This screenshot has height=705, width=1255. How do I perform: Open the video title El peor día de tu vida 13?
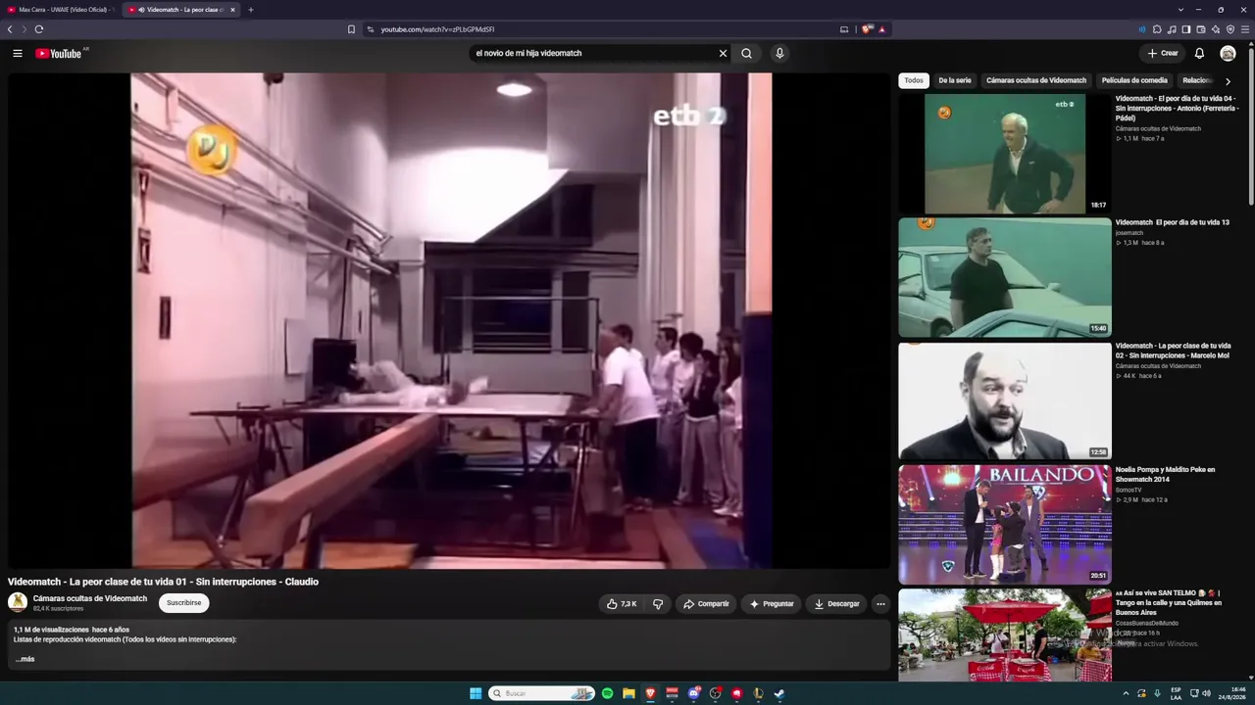[x=1173, y=222]
